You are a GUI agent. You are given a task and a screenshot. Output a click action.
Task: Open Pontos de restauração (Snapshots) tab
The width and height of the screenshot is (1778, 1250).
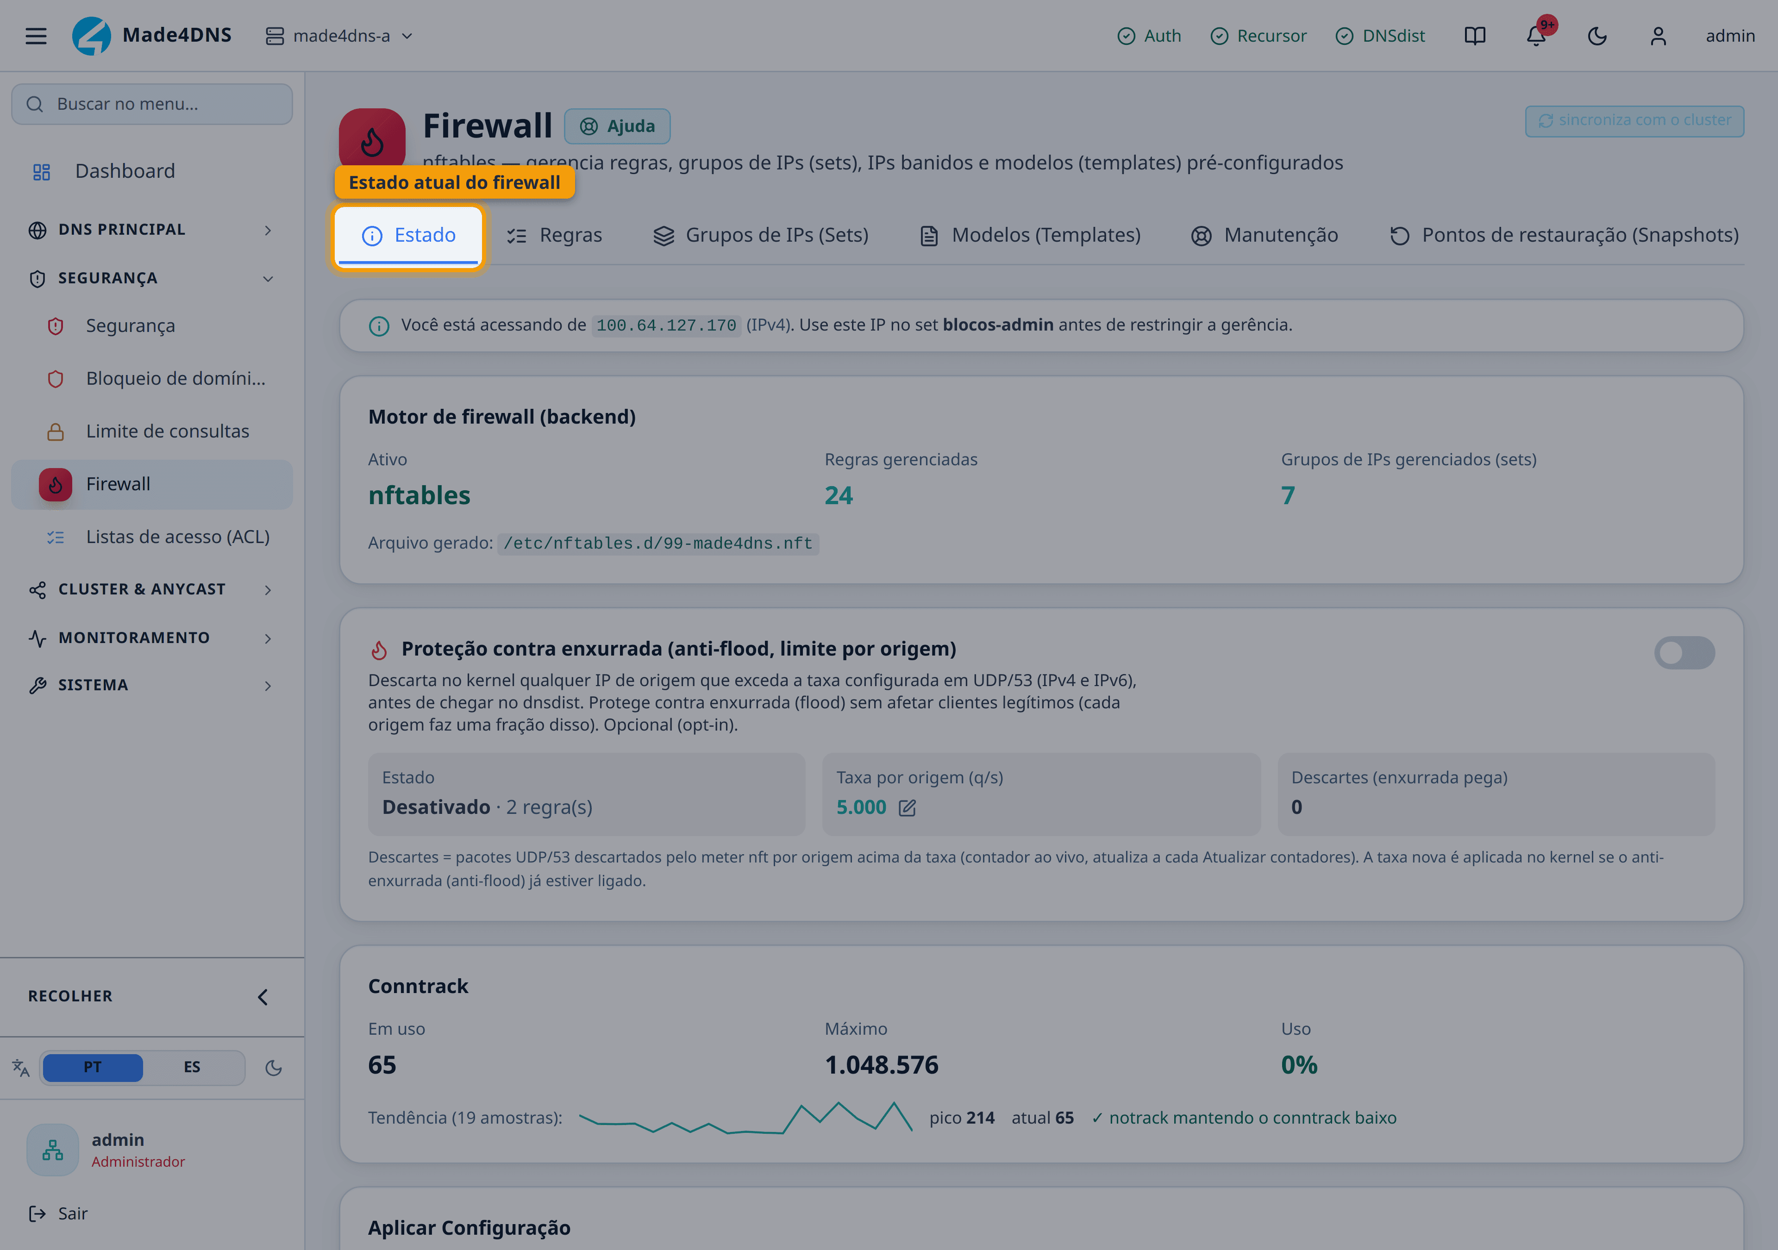click(1564, 236)
